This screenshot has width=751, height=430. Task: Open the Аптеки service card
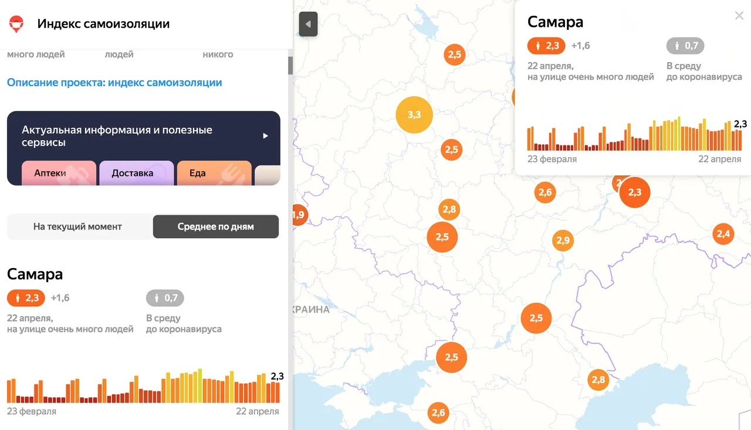[59, 173]
